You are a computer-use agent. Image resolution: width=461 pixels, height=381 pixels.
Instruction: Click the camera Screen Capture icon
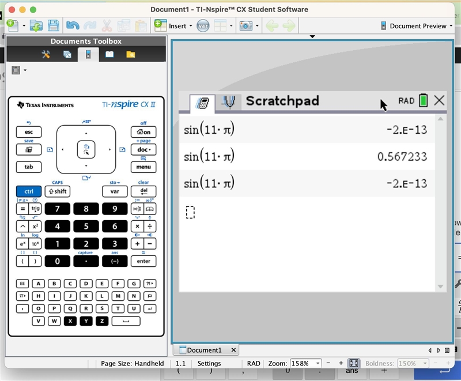coord(246,26)
